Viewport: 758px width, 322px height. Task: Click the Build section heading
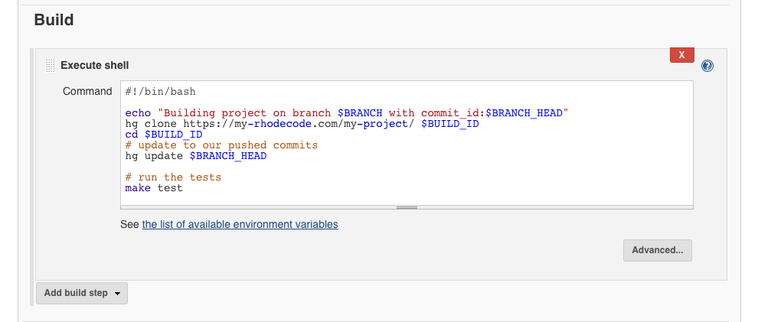[x=54, y=21]
